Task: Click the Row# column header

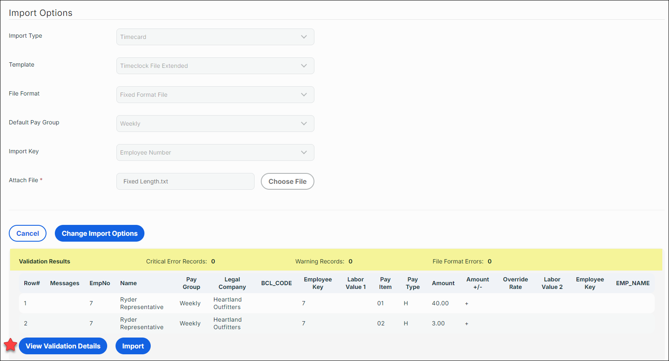Action: (32, 283)
